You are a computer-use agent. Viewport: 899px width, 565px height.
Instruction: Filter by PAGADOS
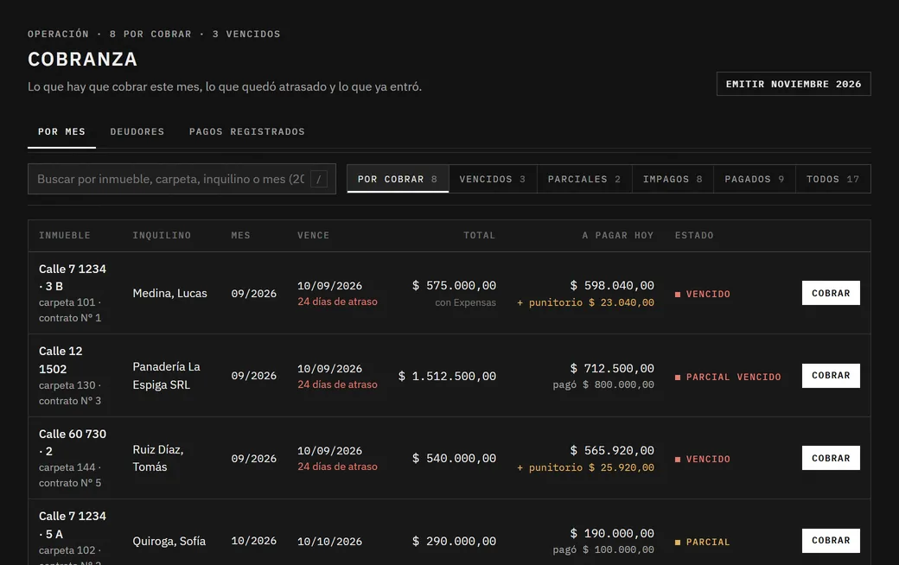(x=755, y=179)
